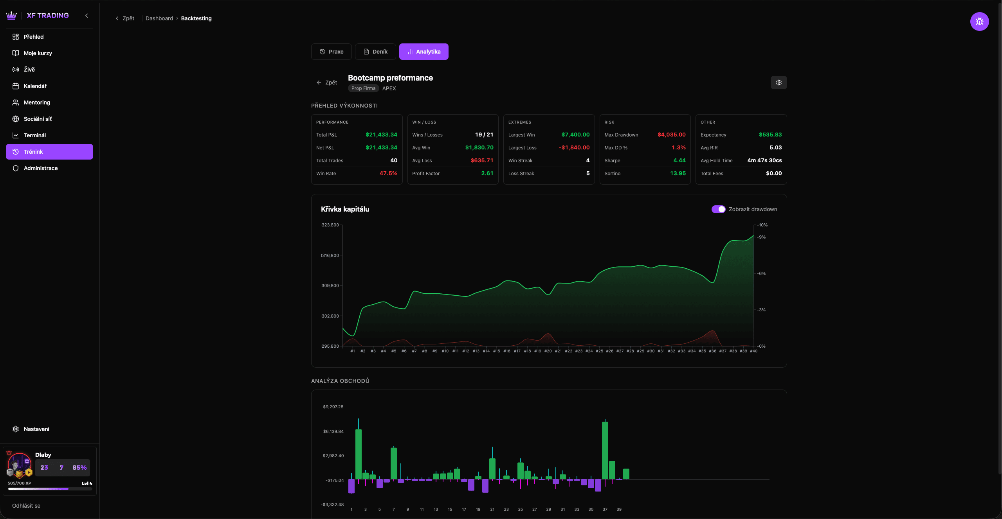
Task: Open Živě live broadcast section
Action: point(29,70)
